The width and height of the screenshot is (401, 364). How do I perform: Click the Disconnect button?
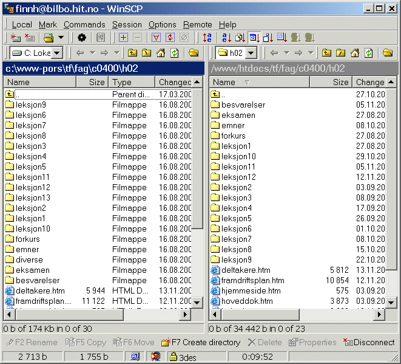[x=369, y=343]
